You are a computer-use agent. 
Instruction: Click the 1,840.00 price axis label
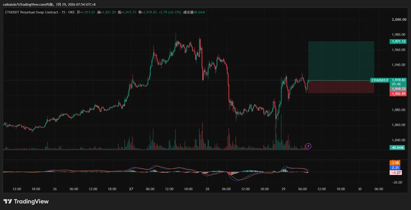tap(398, 140)
